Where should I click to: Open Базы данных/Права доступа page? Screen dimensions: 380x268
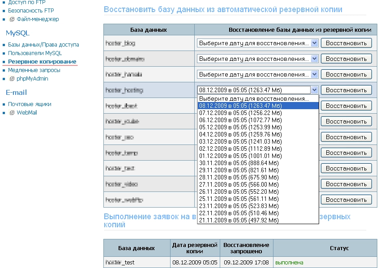(x=43, y=45)
